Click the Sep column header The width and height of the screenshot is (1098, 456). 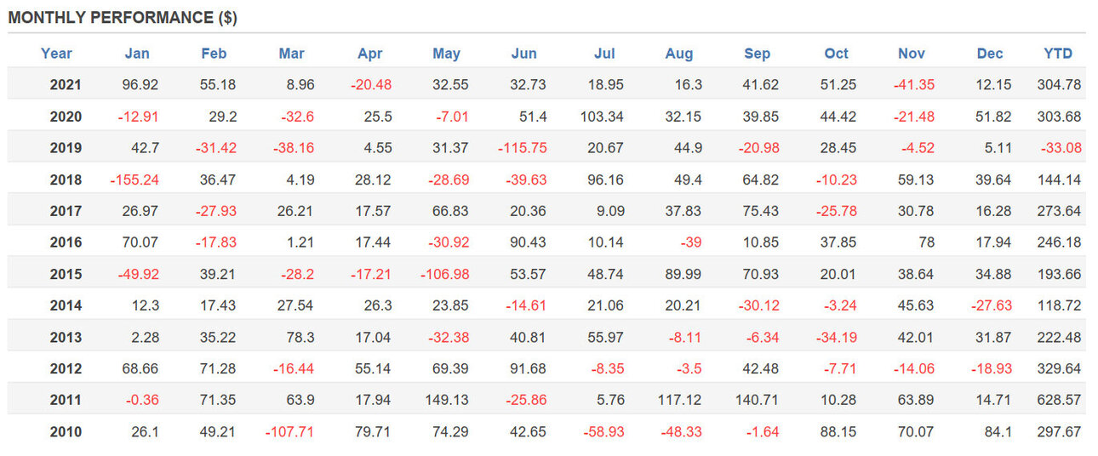pyautogui.click(x=757, y=54)
